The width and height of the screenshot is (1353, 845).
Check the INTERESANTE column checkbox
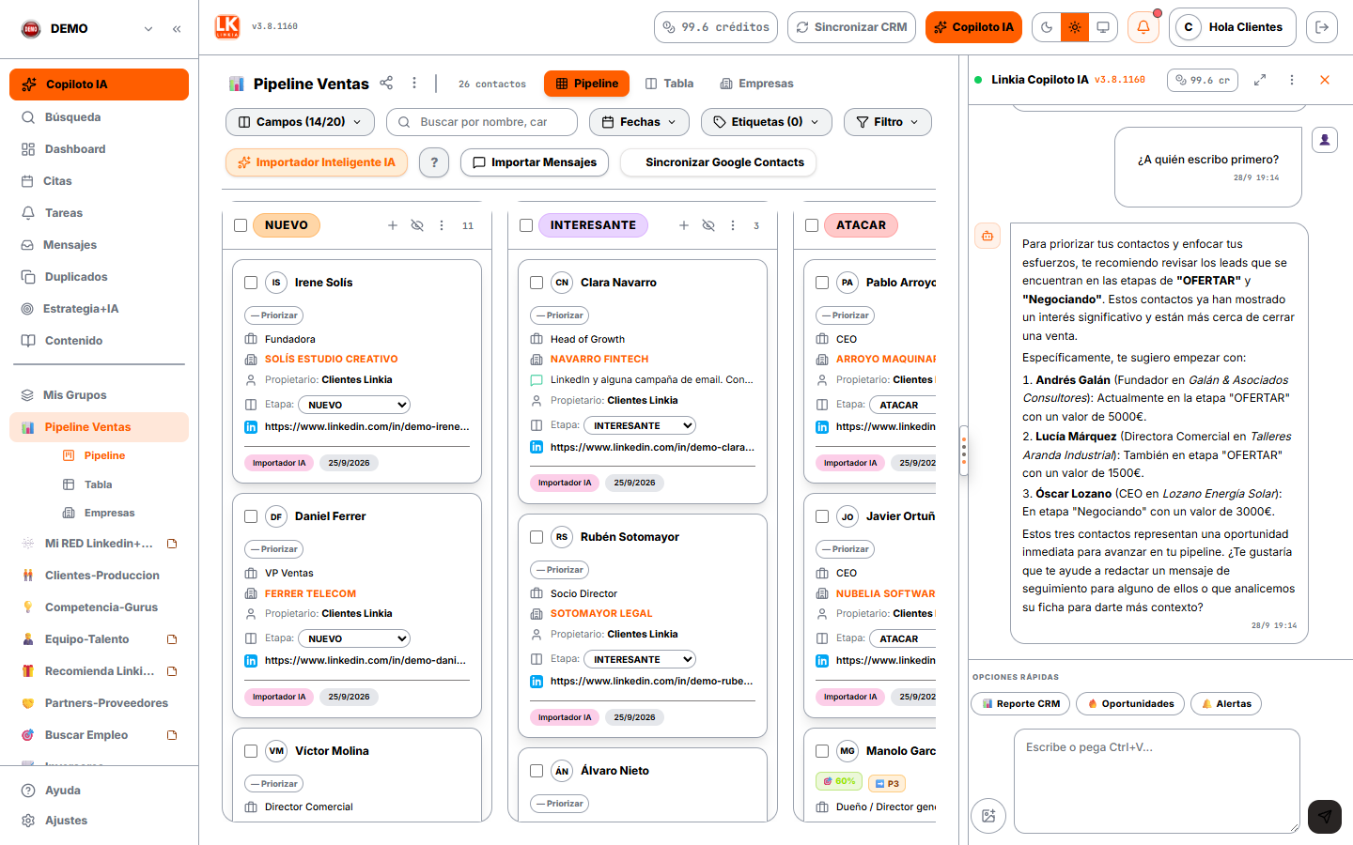point(526,225)
